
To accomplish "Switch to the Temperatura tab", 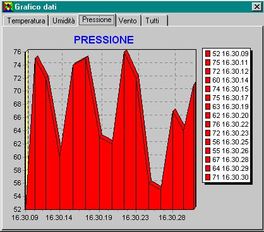I will point(26,21).
